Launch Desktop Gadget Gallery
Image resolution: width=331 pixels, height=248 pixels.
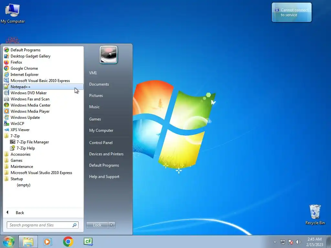click(43, 56)
